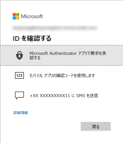Click the 戻る button
Image resolution: width=123 pixels, height=143 pixels.
tap(96, 126)
